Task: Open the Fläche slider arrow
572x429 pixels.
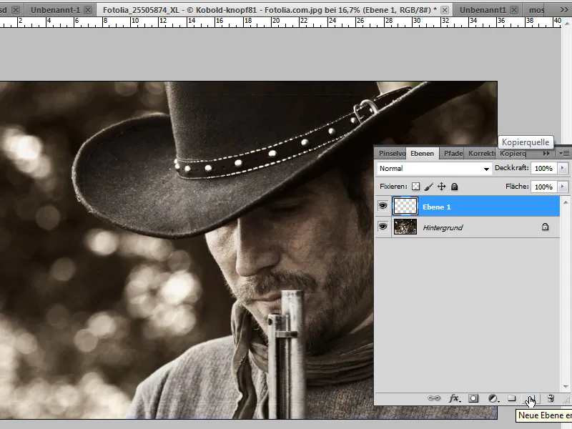Action: tap(562, 187)
